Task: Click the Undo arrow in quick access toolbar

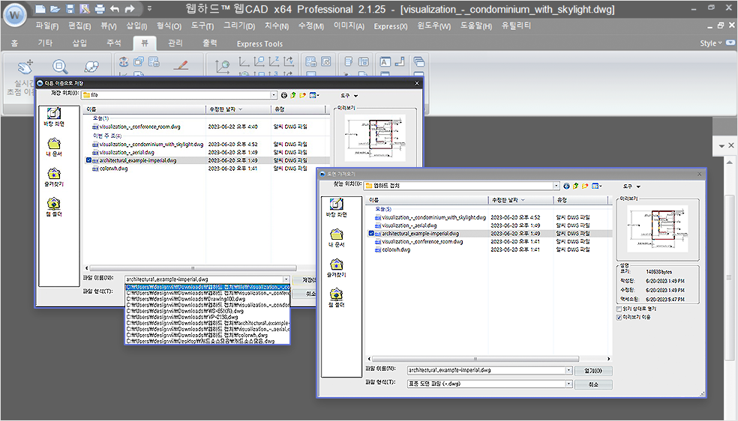Action: pos(114,9)
